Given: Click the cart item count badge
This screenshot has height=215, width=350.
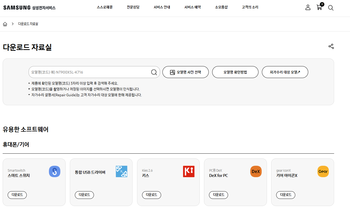Looking at the screenshot, I should point(322,4).
